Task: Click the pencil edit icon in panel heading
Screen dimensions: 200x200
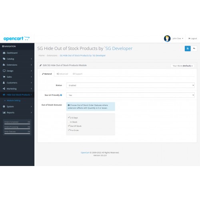Action: coord(40,65)
